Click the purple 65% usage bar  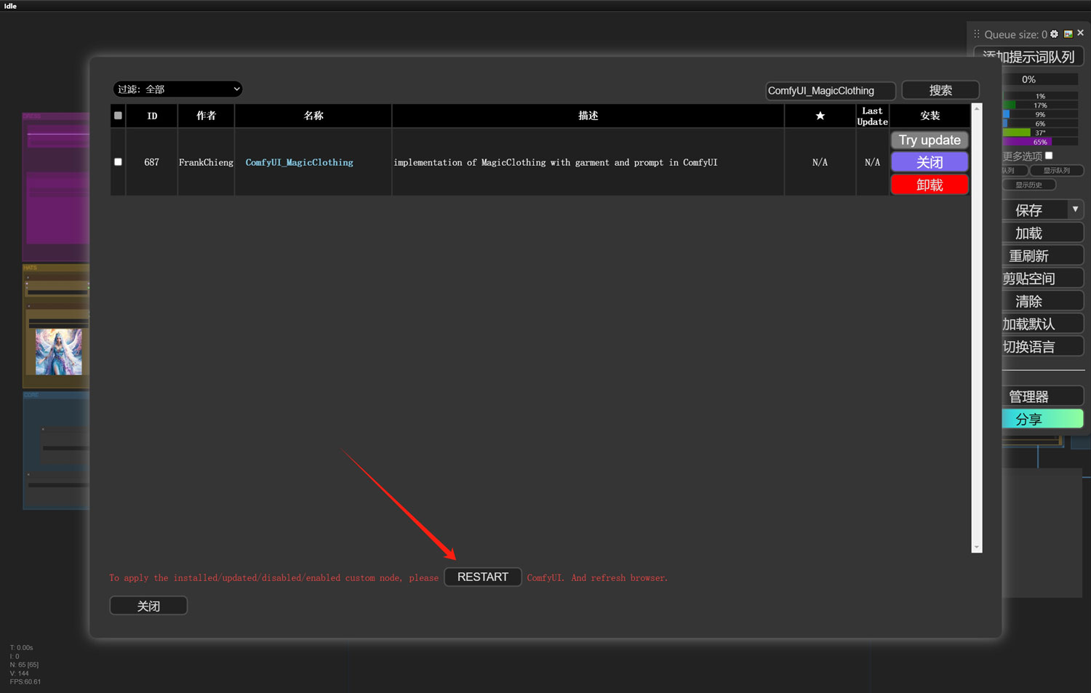[x=1040, y=142]
